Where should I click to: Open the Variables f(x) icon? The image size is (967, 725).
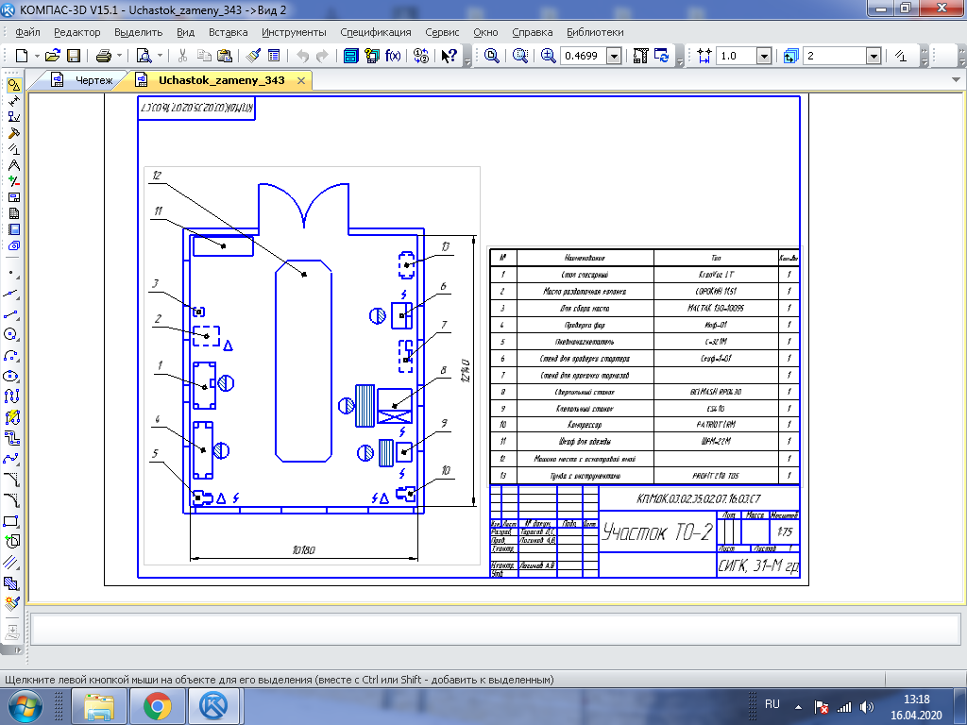click(x=394, y=56)
